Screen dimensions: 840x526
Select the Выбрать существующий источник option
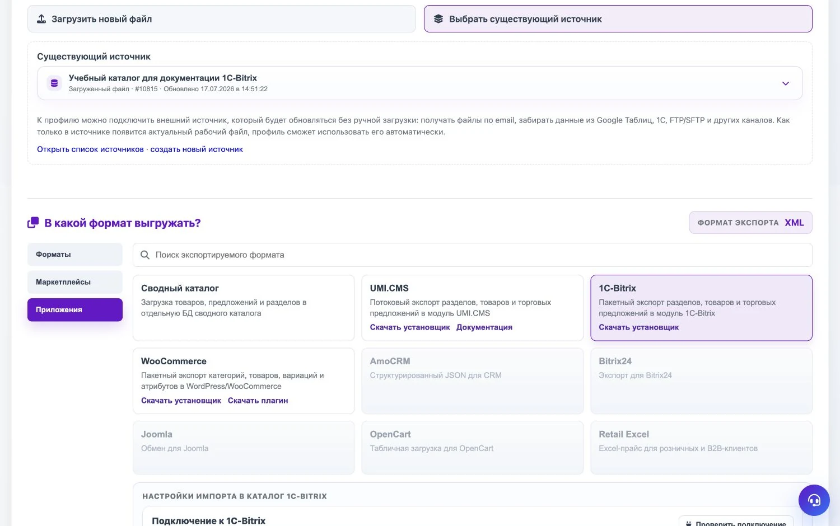(x=618, y=19)
